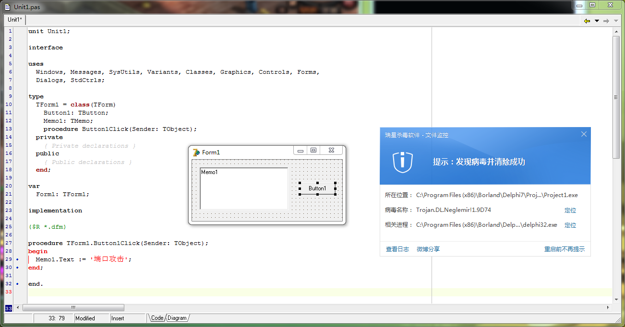Click the Project1.exe file path text
Image resolution: width=625 pixels, height=327 pixels.
[x=497, y=195]
